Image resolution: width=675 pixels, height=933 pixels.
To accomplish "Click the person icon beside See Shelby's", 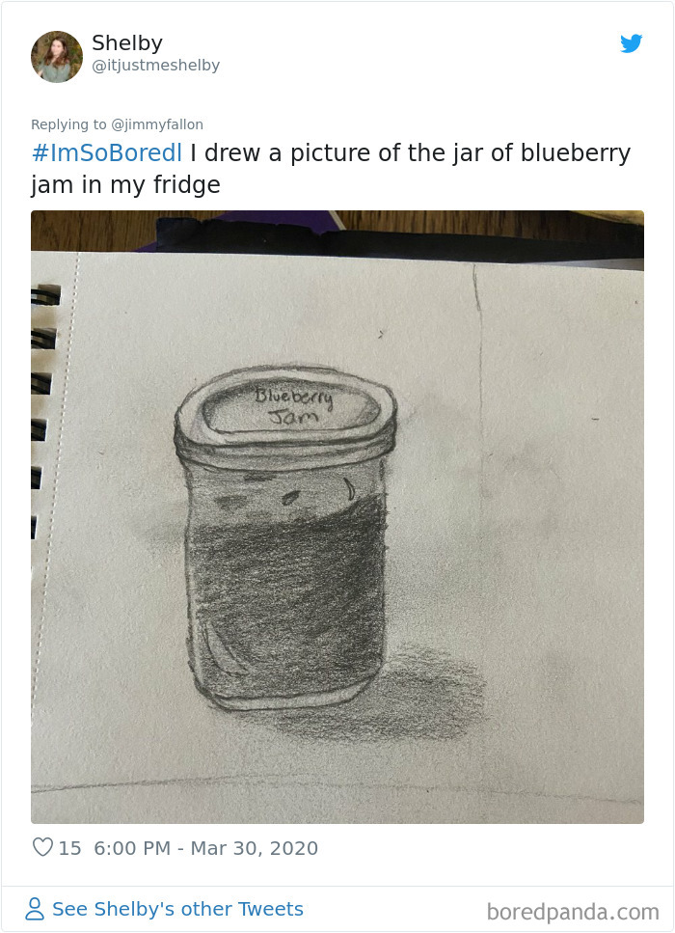I will (35, 909).
